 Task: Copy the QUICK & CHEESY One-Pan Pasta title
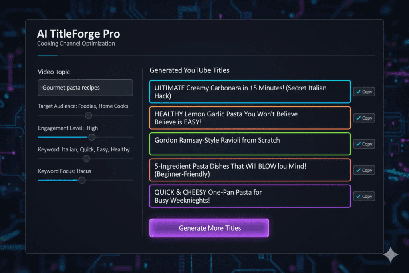coord(364,196)
